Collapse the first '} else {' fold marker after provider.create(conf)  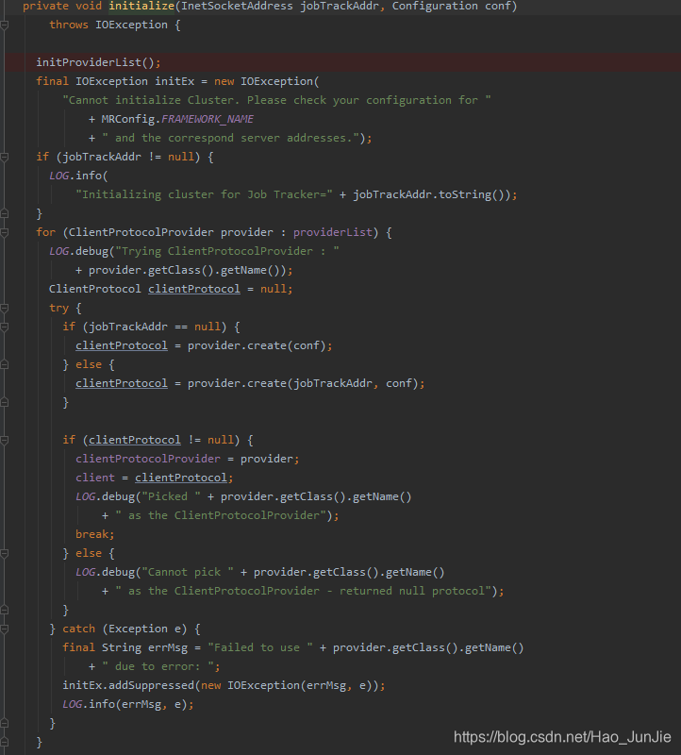(5, 364)
